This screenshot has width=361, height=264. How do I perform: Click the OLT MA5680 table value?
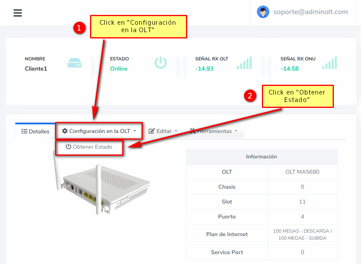click(x=302, y=172)
